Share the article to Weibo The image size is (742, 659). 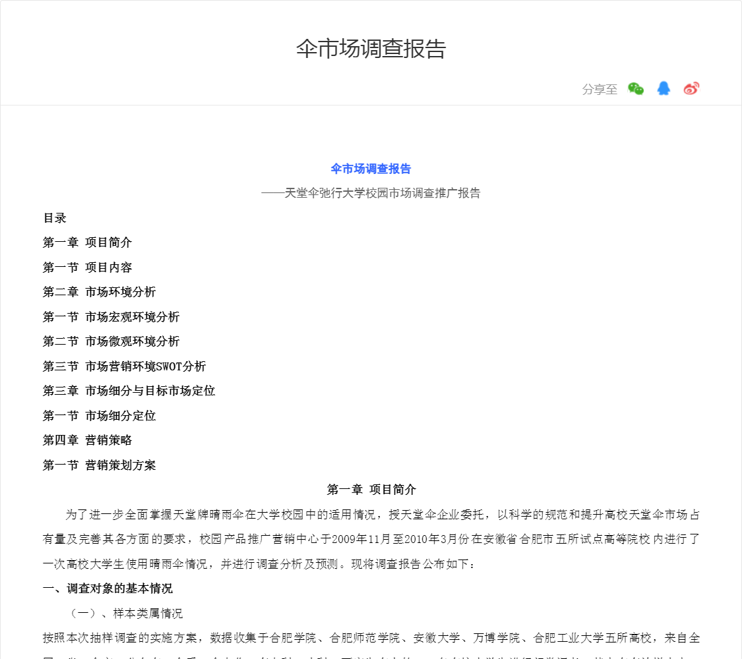point(691,88)
